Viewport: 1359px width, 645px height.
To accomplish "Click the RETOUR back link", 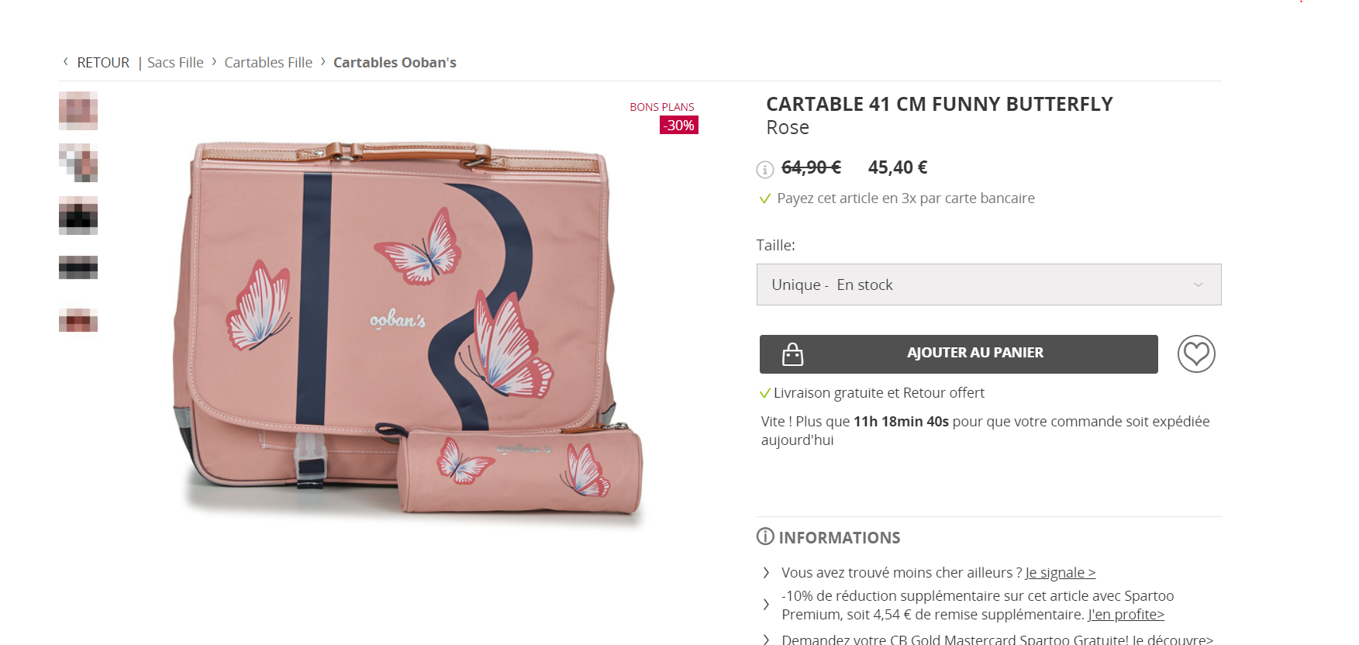I will [x=103, y=63].
